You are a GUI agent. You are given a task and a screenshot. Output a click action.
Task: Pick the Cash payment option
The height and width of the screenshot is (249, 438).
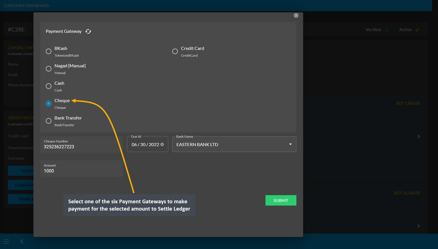click(49, 86)
